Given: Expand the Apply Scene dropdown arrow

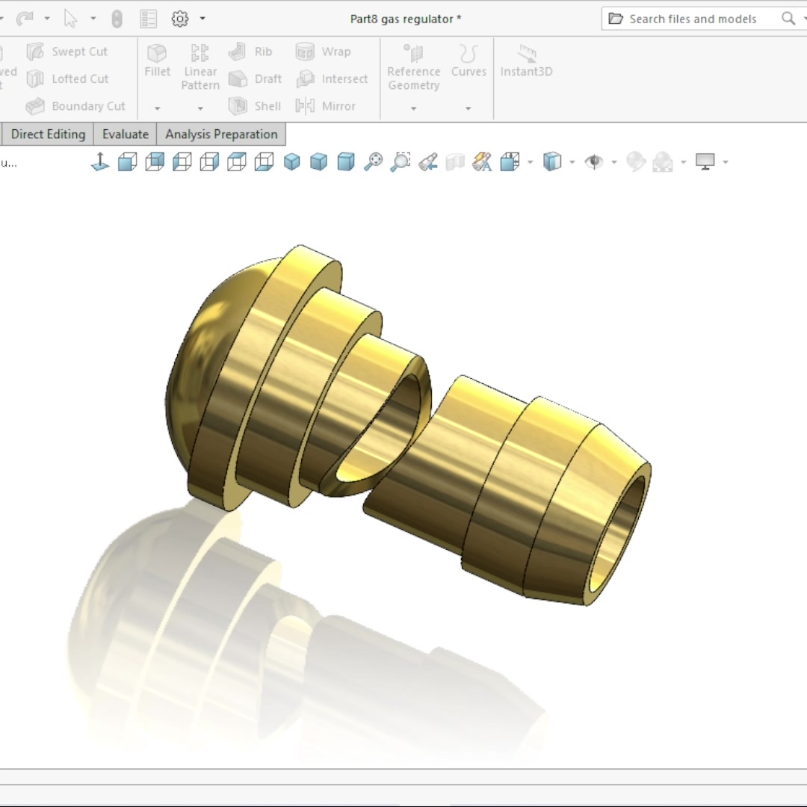Looking at the screenshot, I should tap(684, 162).
